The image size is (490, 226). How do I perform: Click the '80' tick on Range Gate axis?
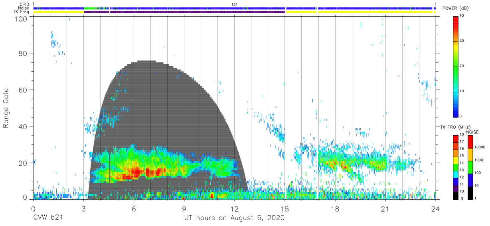23,53
